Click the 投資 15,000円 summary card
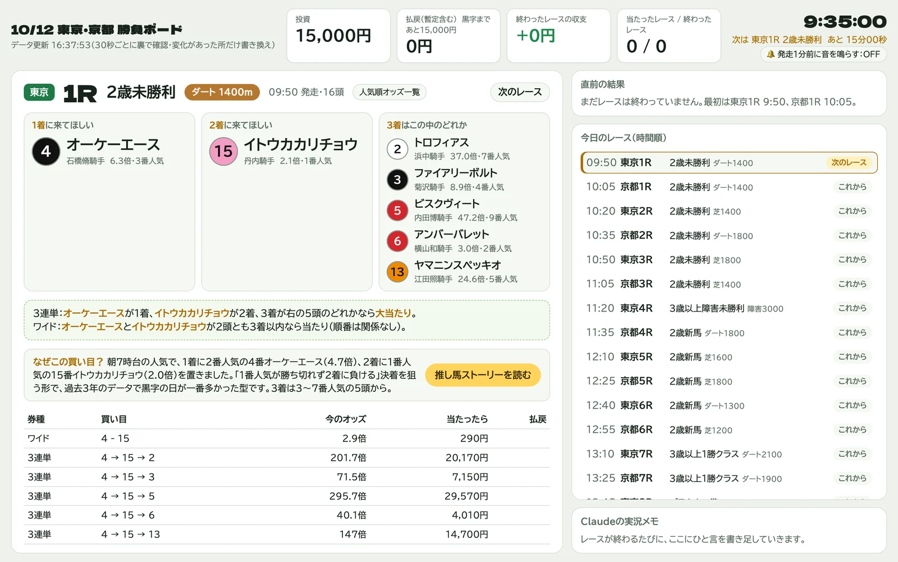 tap(338, 36)
